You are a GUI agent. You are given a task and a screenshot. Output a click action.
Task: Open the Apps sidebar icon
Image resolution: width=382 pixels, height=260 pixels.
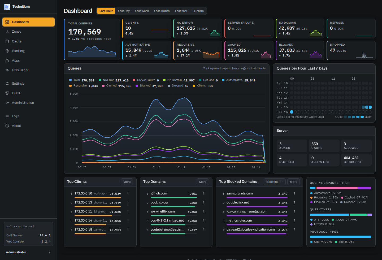7,60
